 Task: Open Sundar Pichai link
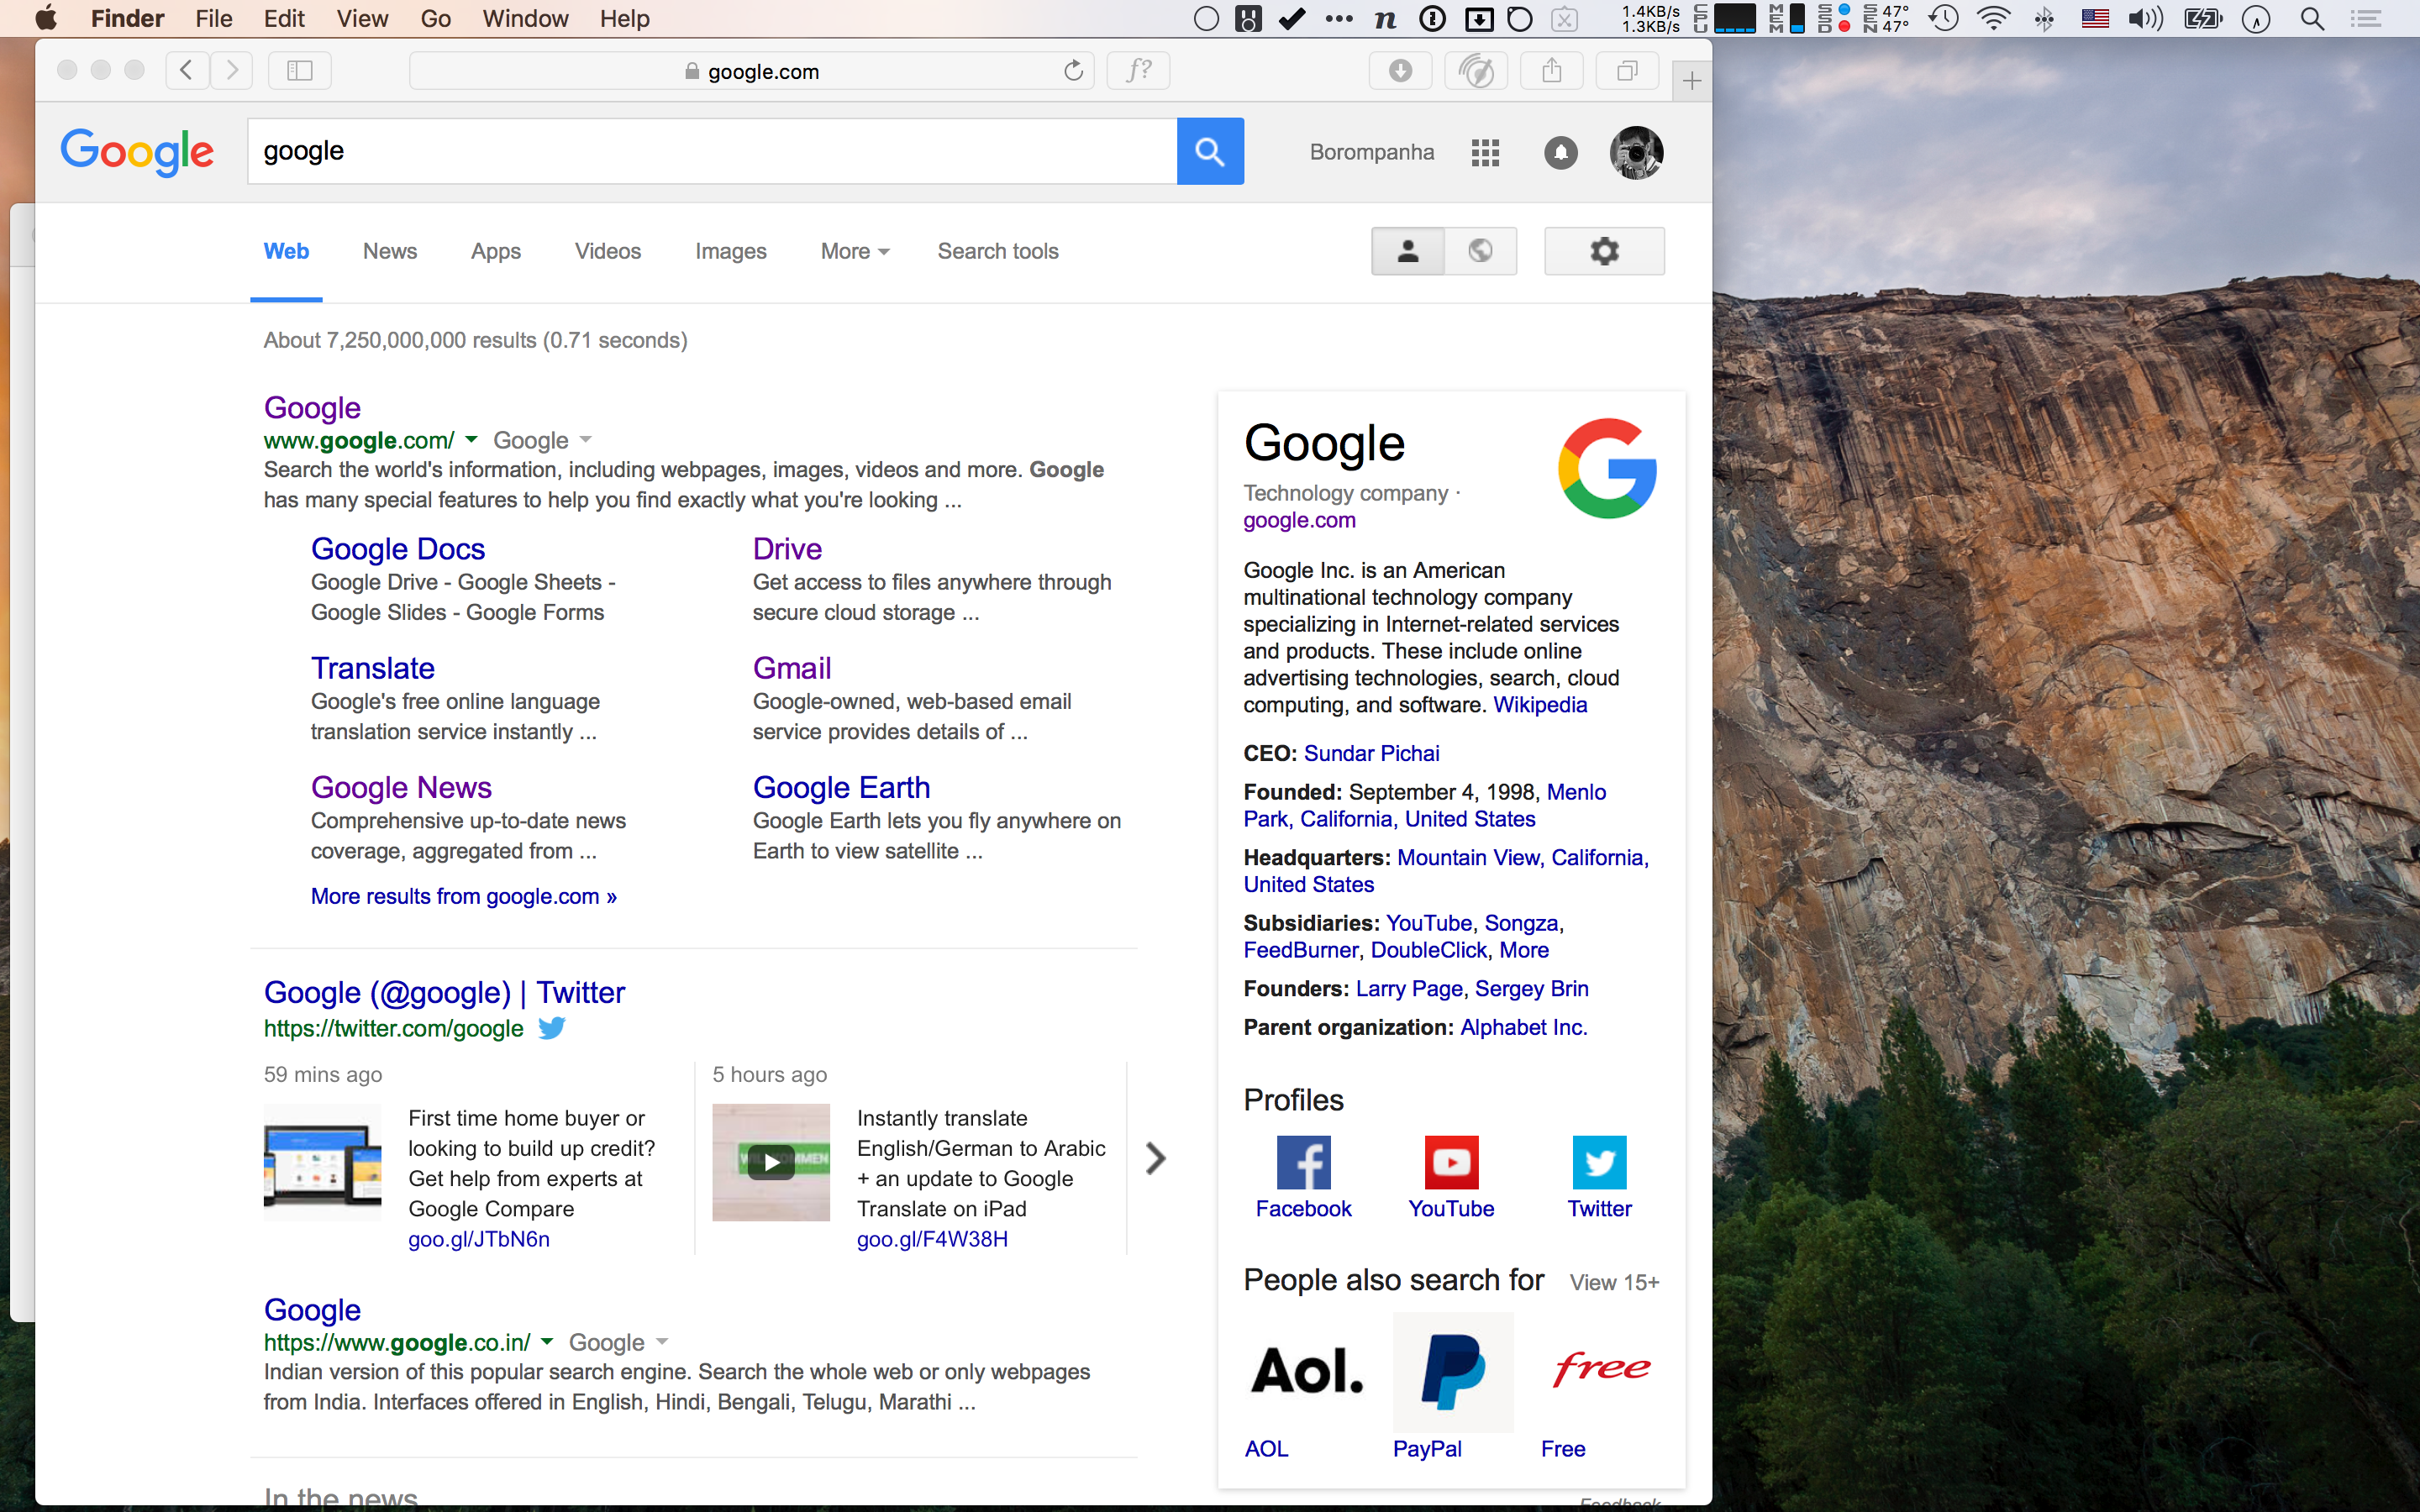click(1371, 753)
